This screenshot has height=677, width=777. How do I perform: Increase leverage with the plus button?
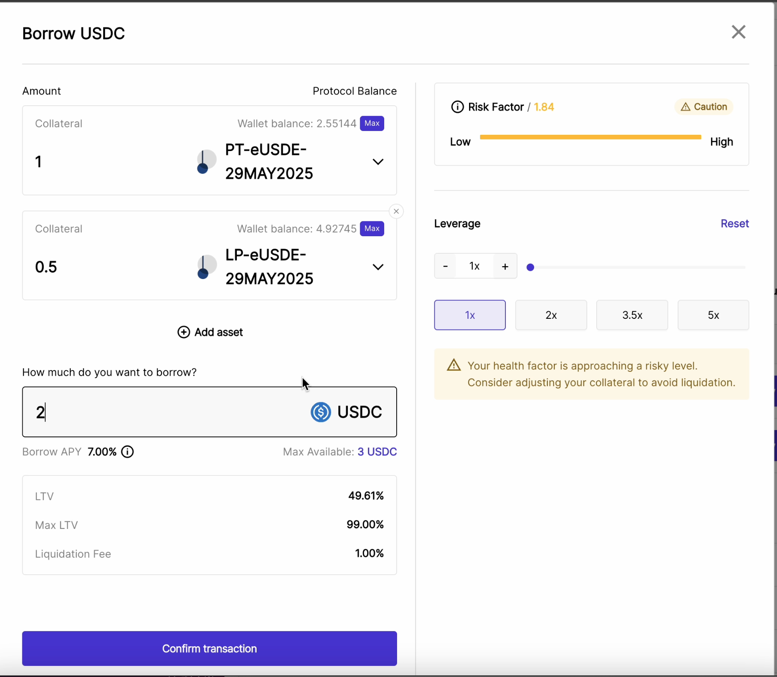pos(505,267)
